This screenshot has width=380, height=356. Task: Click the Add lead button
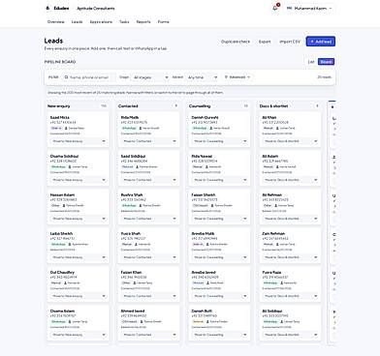[x=321, y=42]
